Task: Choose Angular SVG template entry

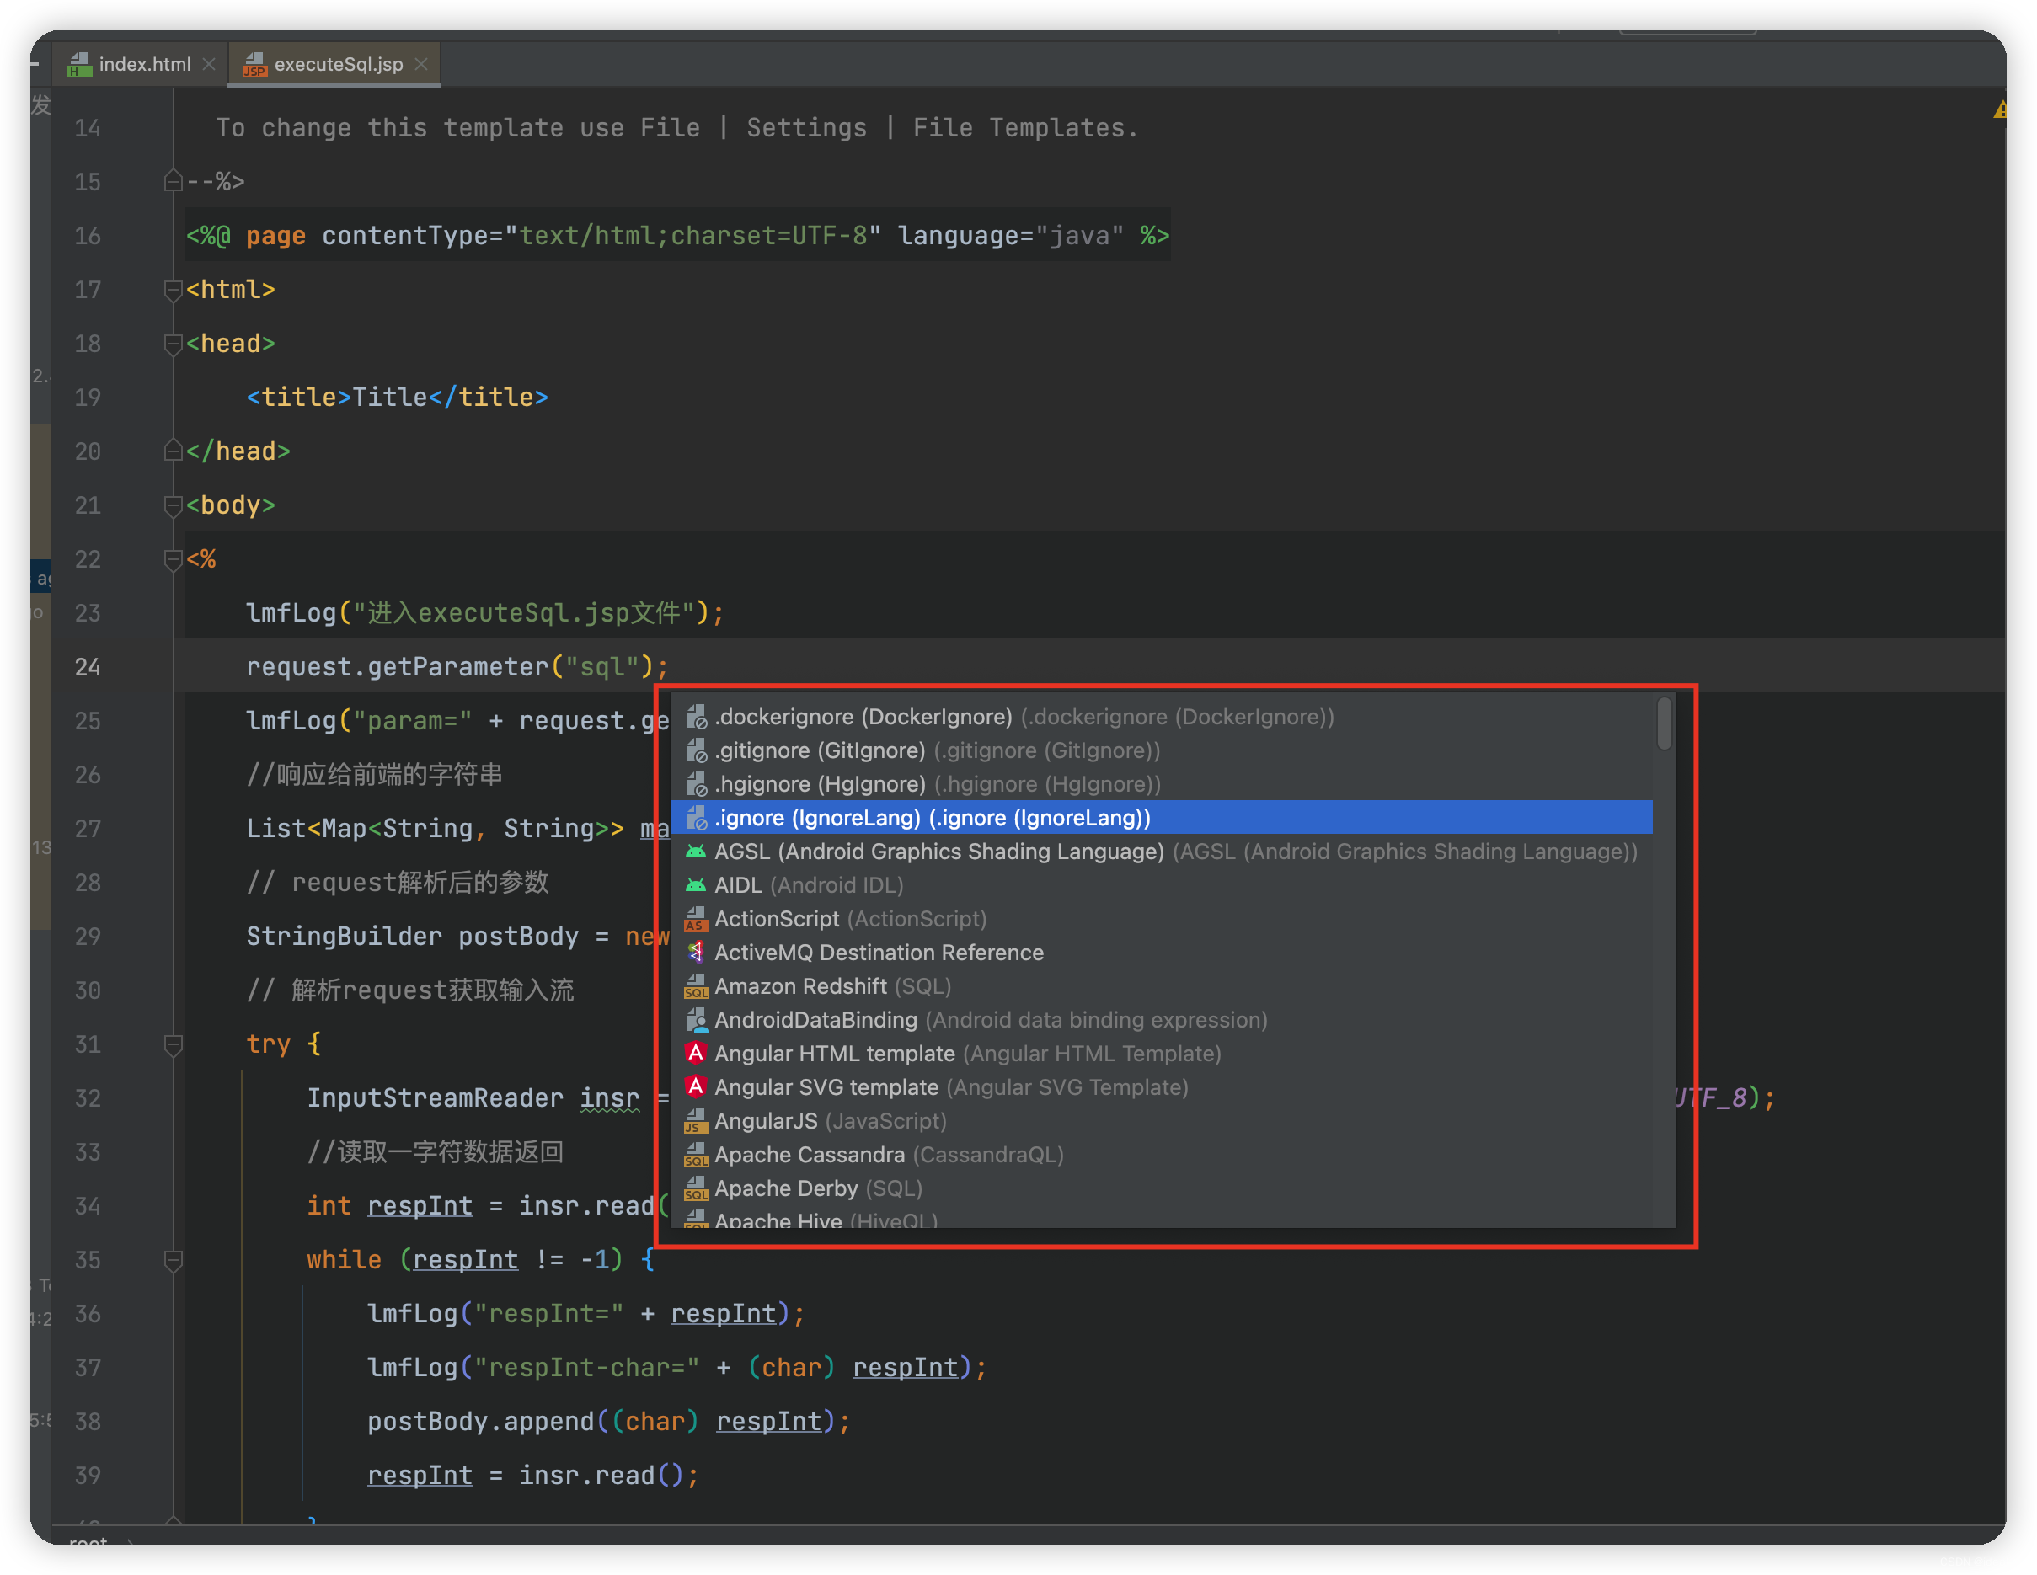Action: 1161,1086
